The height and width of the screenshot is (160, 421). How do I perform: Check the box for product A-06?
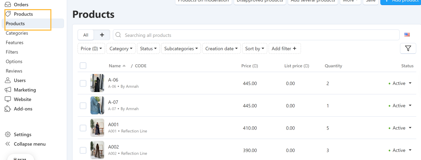83,83
